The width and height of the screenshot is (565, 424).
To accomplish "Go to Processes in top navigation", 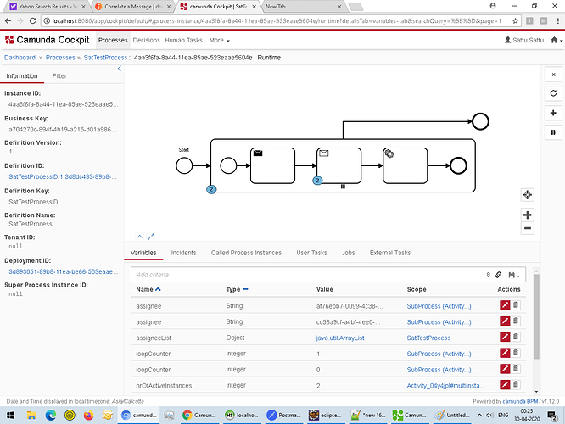I will click(113, 41).
